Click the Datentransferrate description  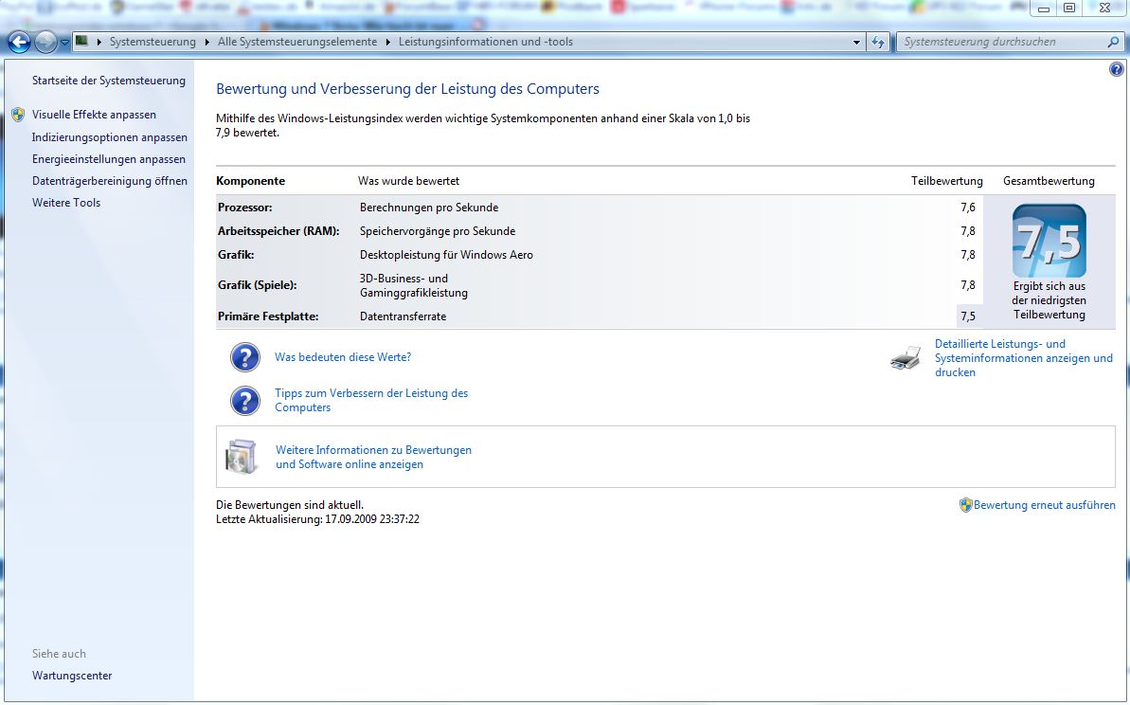(403, 316)
